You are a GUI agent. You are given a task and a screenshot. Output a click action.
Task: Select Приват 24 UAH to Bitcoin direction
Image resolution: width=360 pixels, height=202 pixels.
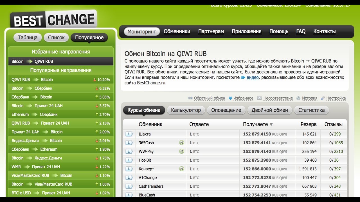[61, 132]
